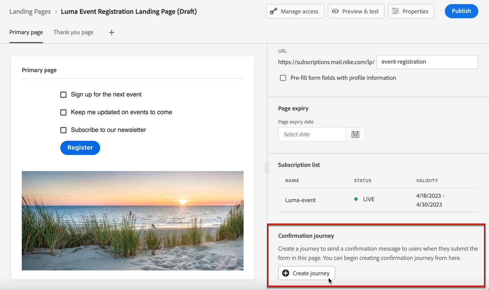Select the Primary page tab

(26, 32)
